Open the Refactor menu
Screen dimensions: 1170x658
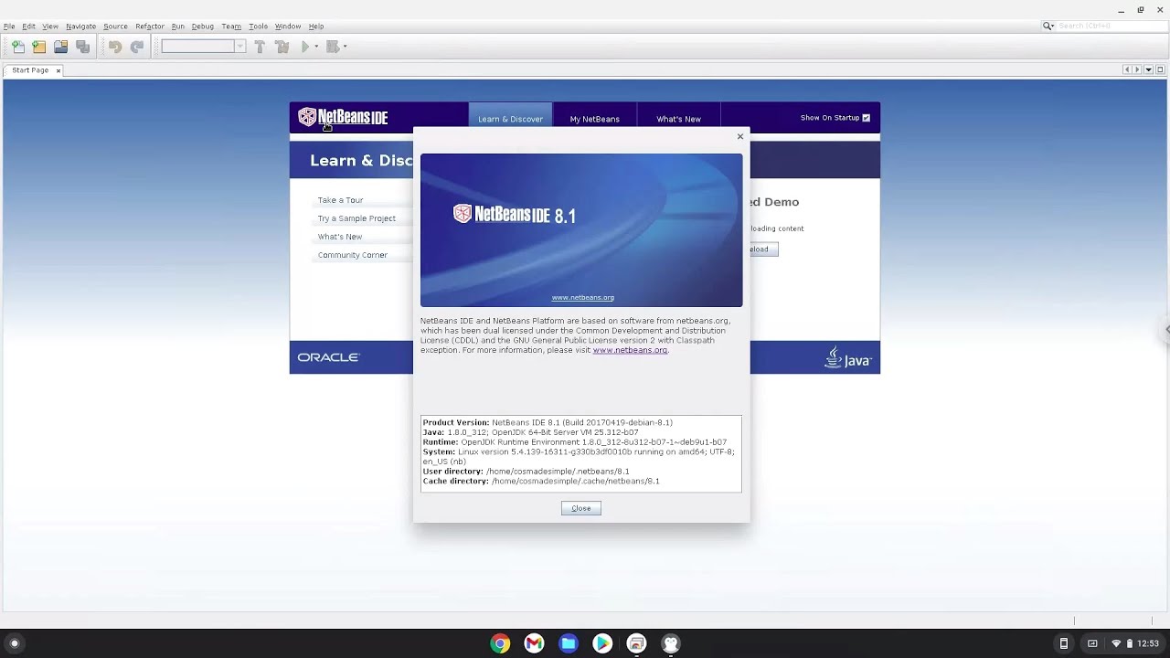(150, 27)
